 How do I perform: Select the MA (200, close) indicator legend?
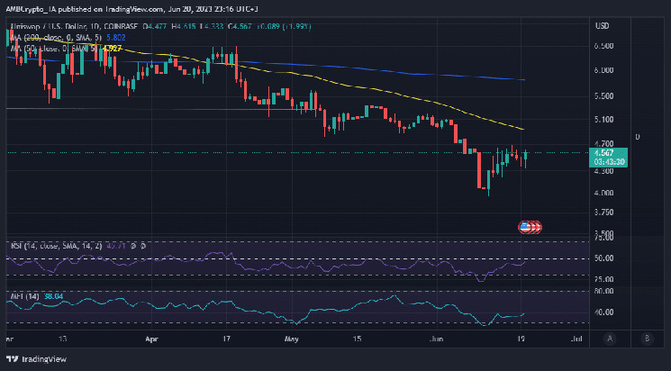tap(55, 38)
